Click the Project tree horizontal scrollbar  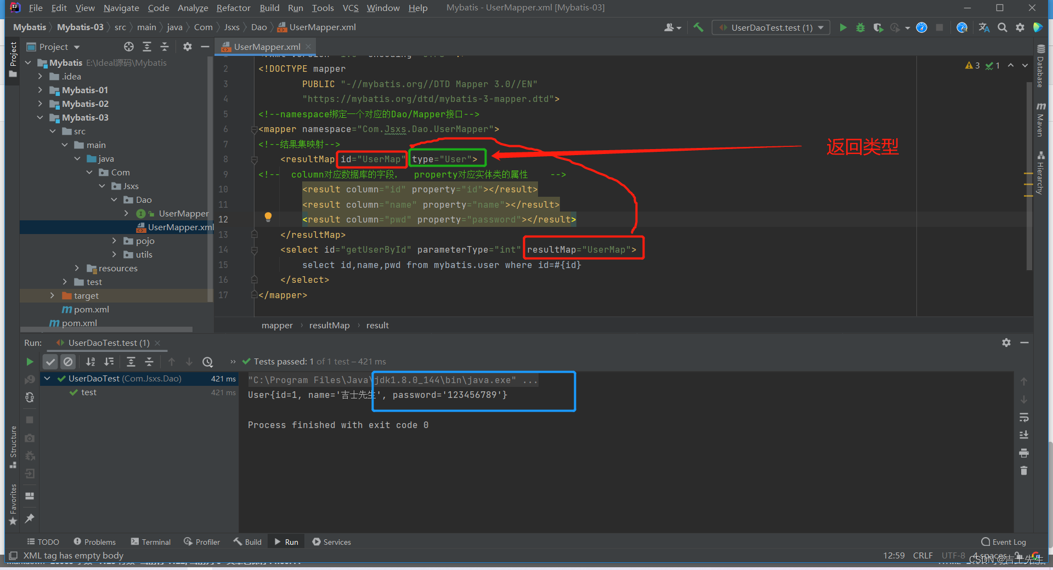pyautogui.click(x=107, y=329)
